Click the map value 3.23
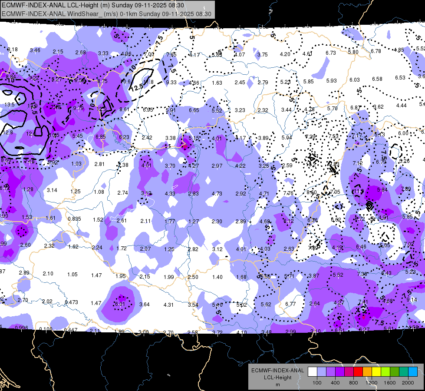Image resolution: width=425 pixels, height=391 pixels. pyautogui.click(x=240, y=110)
